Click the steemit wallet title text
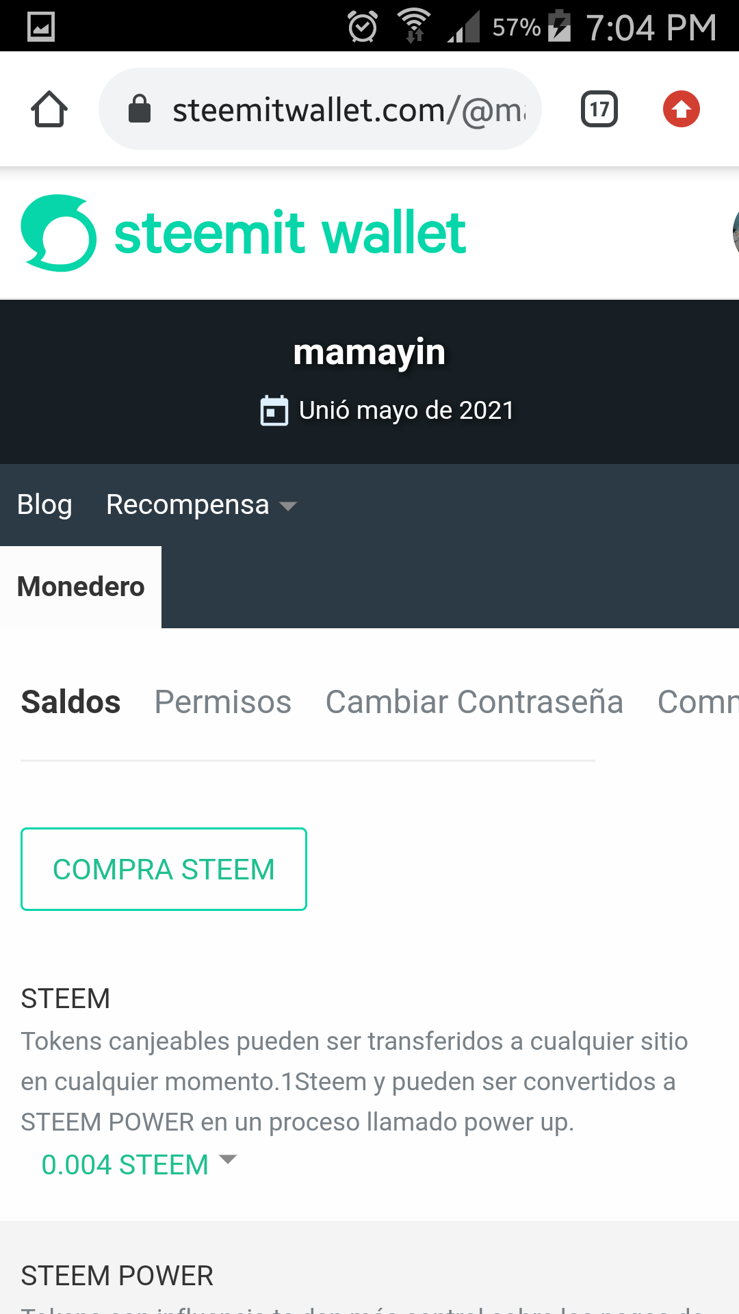The width and height of the screenshot is (739, 1314). click(290, 233)
